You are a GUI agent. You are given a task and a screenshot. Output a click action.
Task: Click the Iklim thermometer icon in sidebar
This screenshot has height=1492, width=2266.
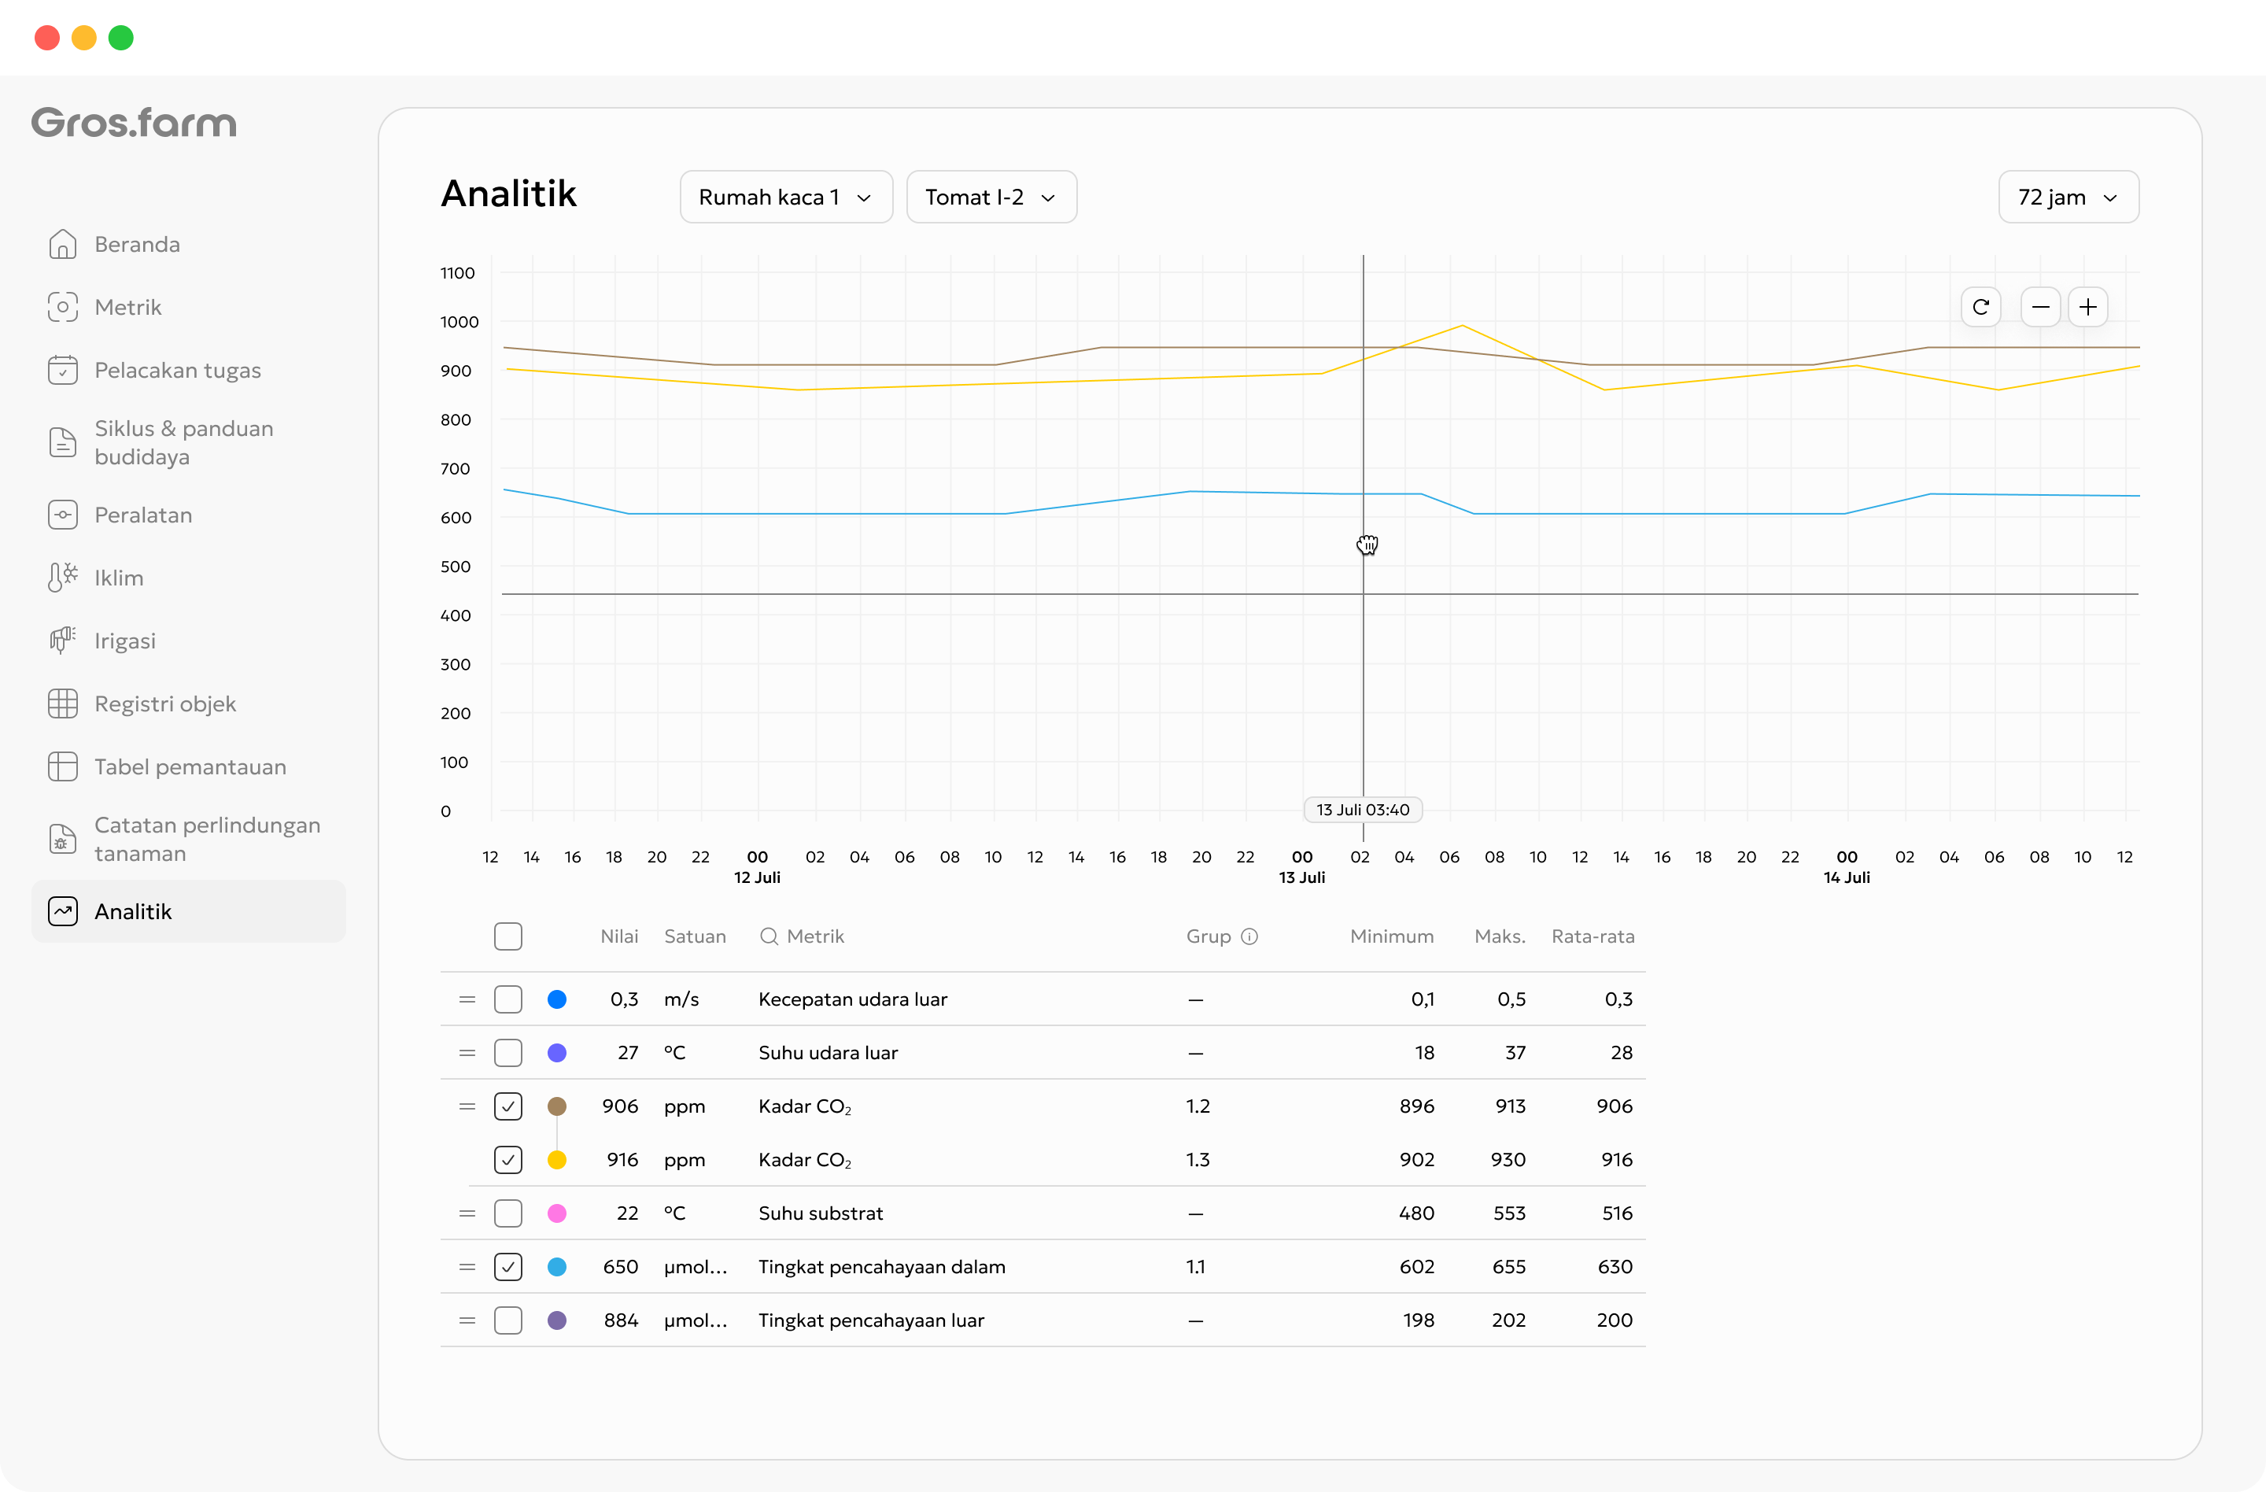pyautogui.click(x=63, y=578)
